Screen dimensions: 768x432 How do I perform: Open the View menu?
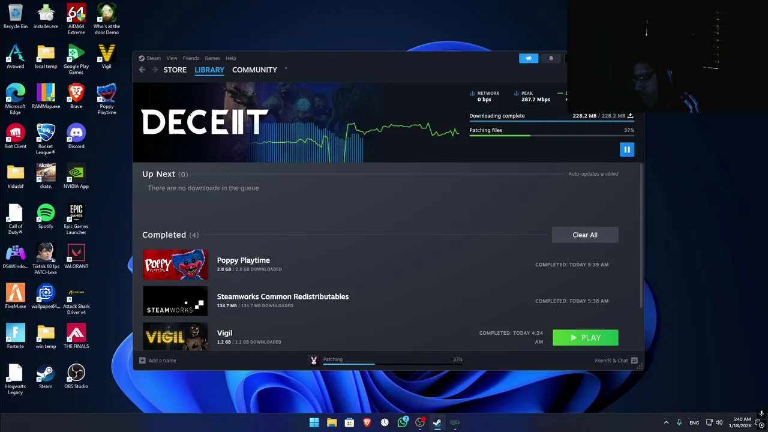pos(172,58)
